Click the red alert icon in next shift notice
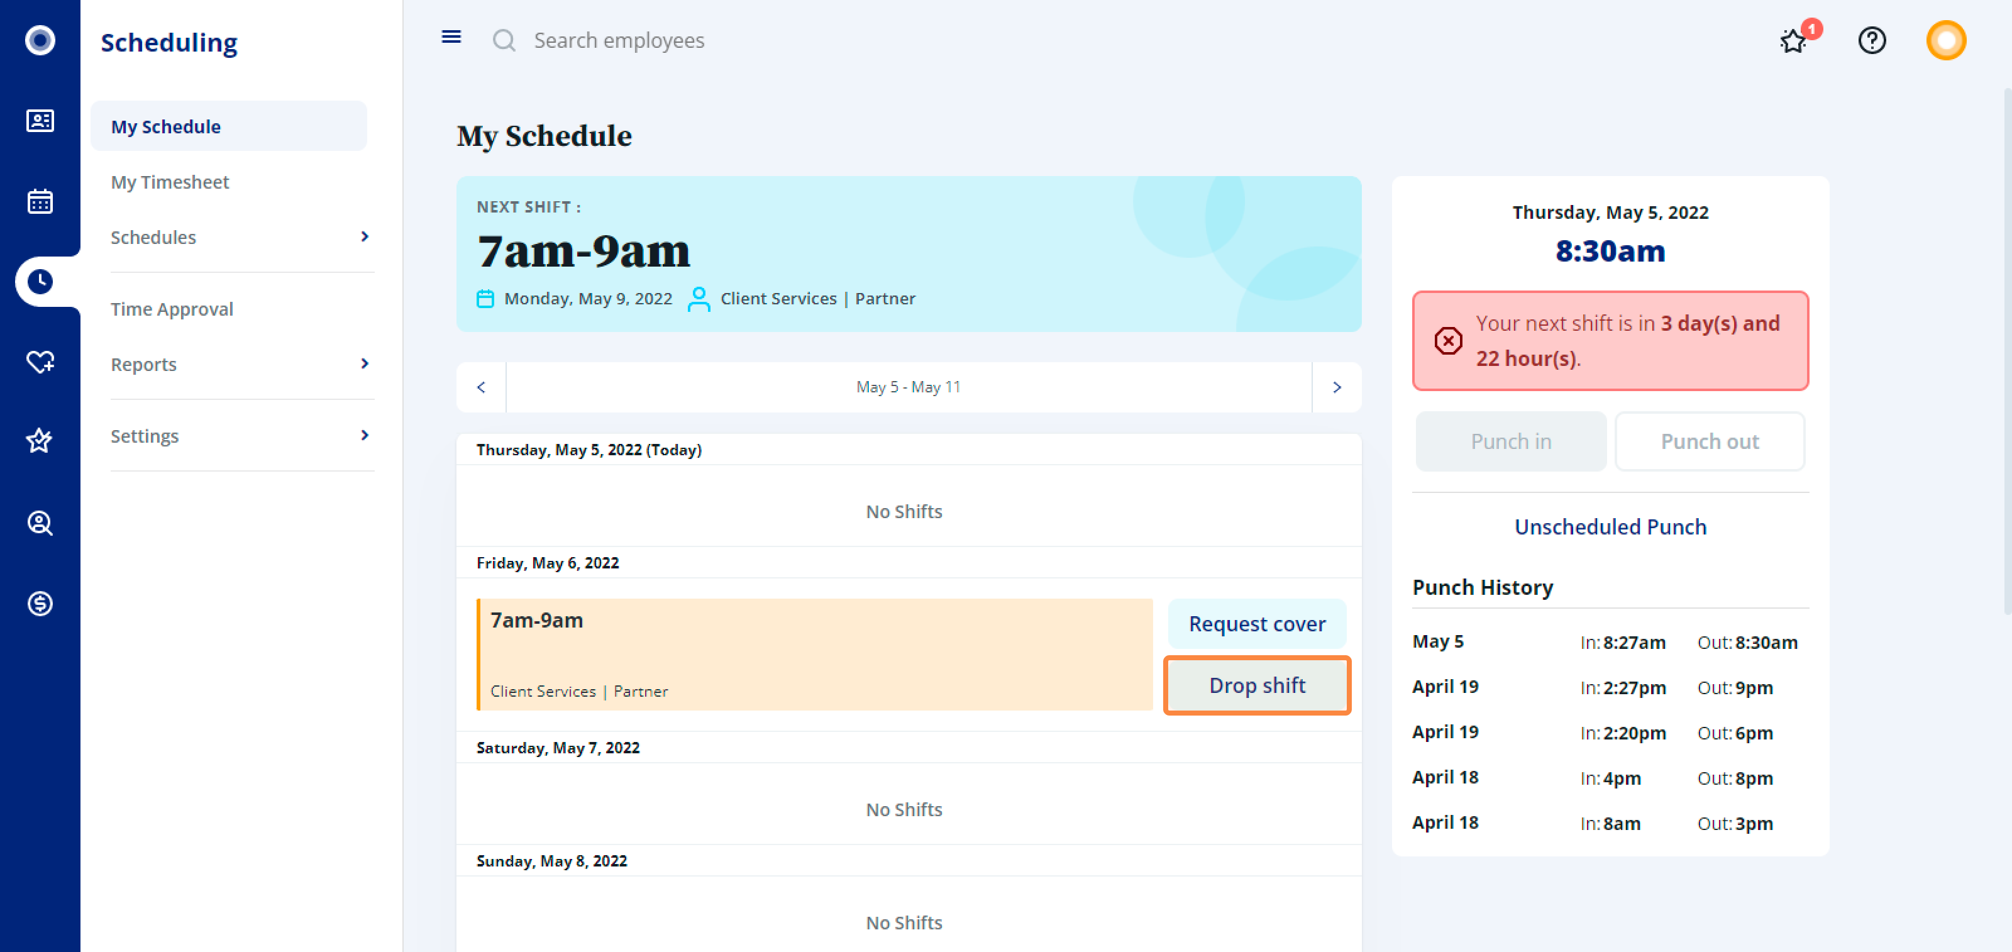 (1448, 341)
